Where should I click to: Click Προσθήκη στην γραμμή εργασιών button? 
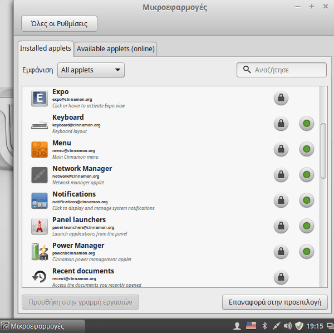coord(80,302)
